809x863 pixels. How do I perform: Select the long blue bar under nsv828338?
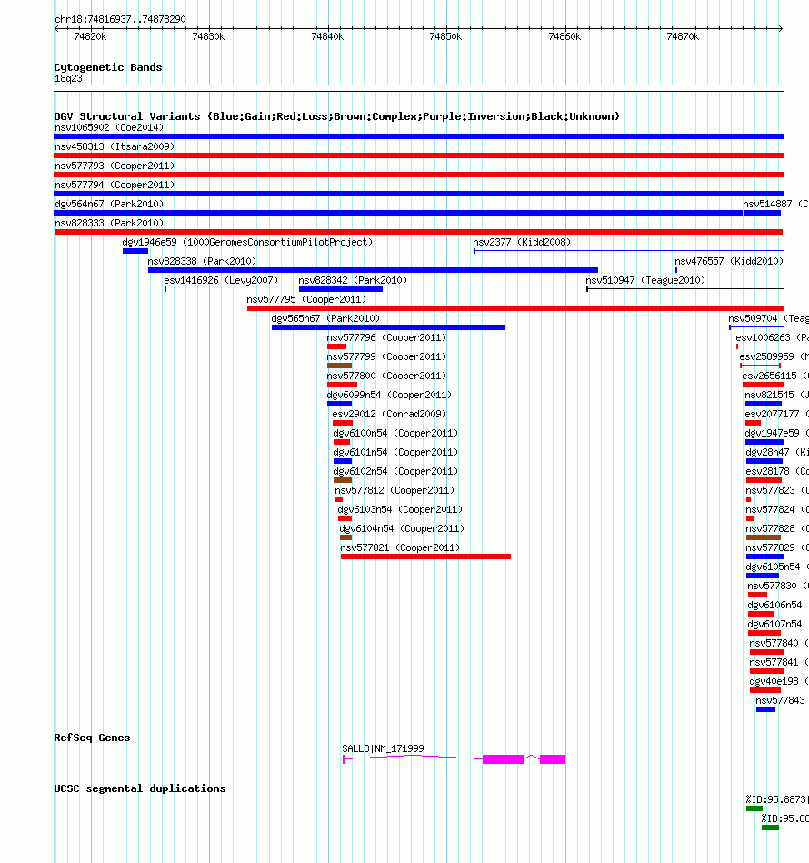click(x=373, y=270)
